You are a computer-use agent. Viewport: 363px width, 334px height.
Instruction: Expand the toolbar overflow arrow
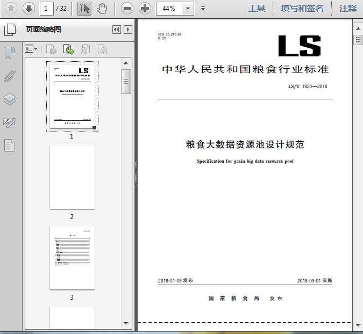[203, 8]
